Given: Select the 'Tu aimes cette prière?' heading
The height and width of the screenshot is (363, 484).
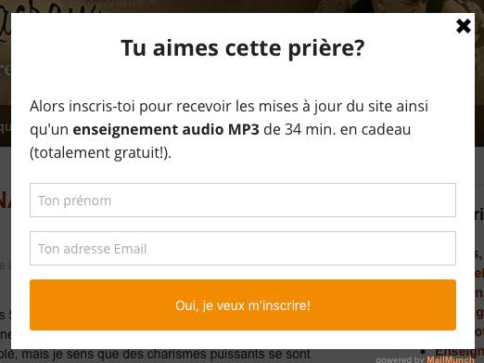Looking at the screenshot, I should pyautogui.click(x=243, y=48).
